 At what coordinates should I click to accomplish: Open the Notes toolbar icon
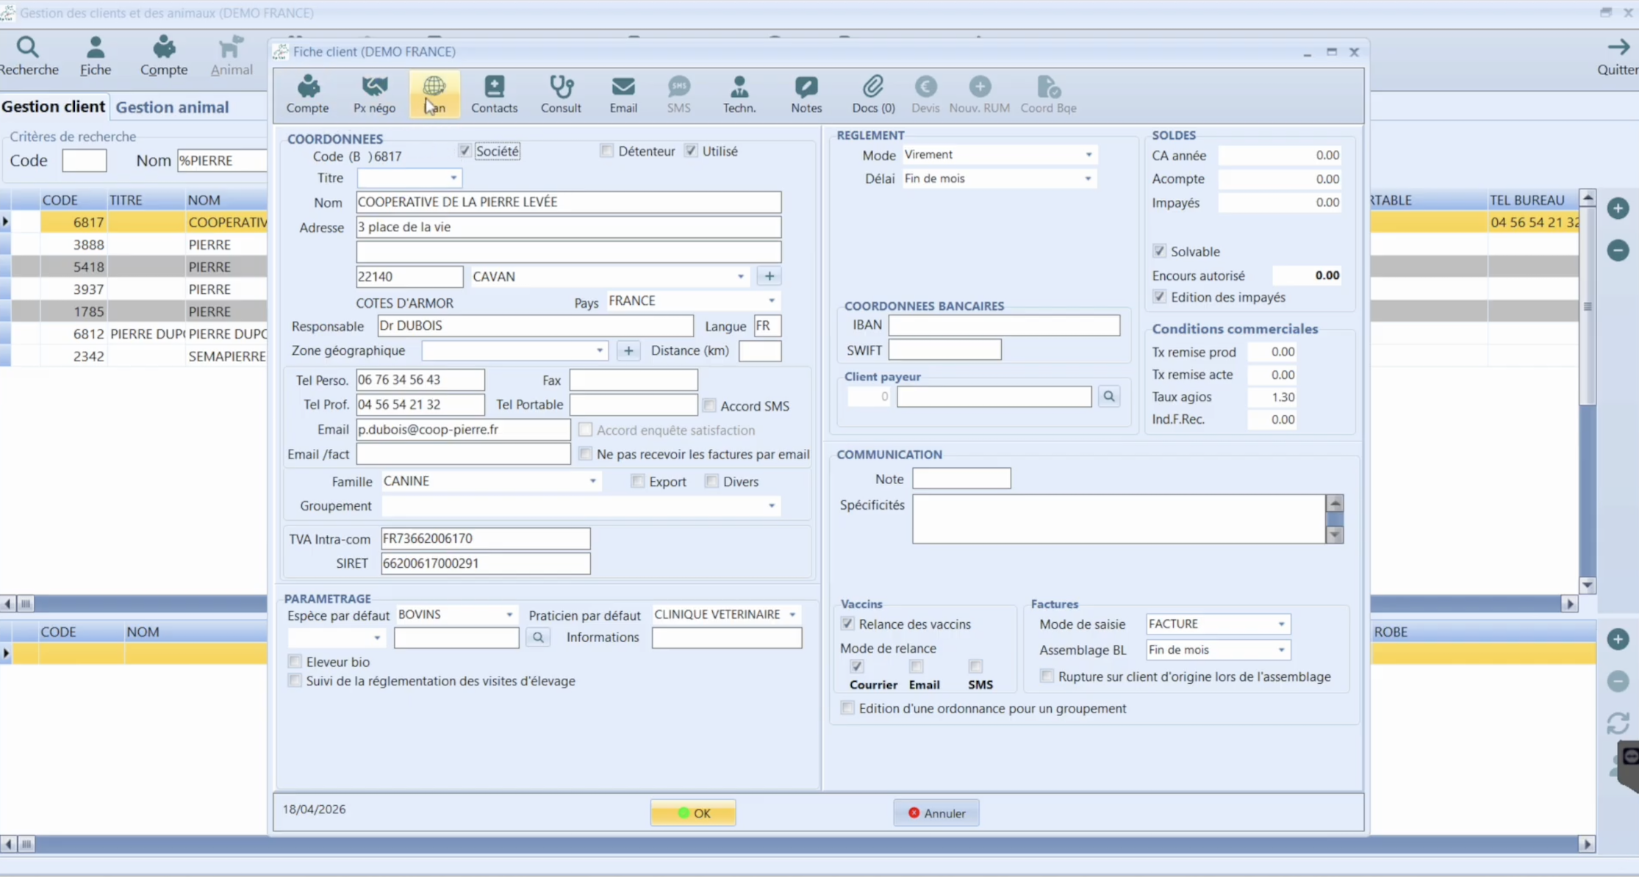click(x=806, y=94)
